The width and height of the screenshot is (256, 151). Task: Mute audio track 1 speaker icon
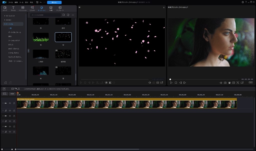click(x=10, y=111)
